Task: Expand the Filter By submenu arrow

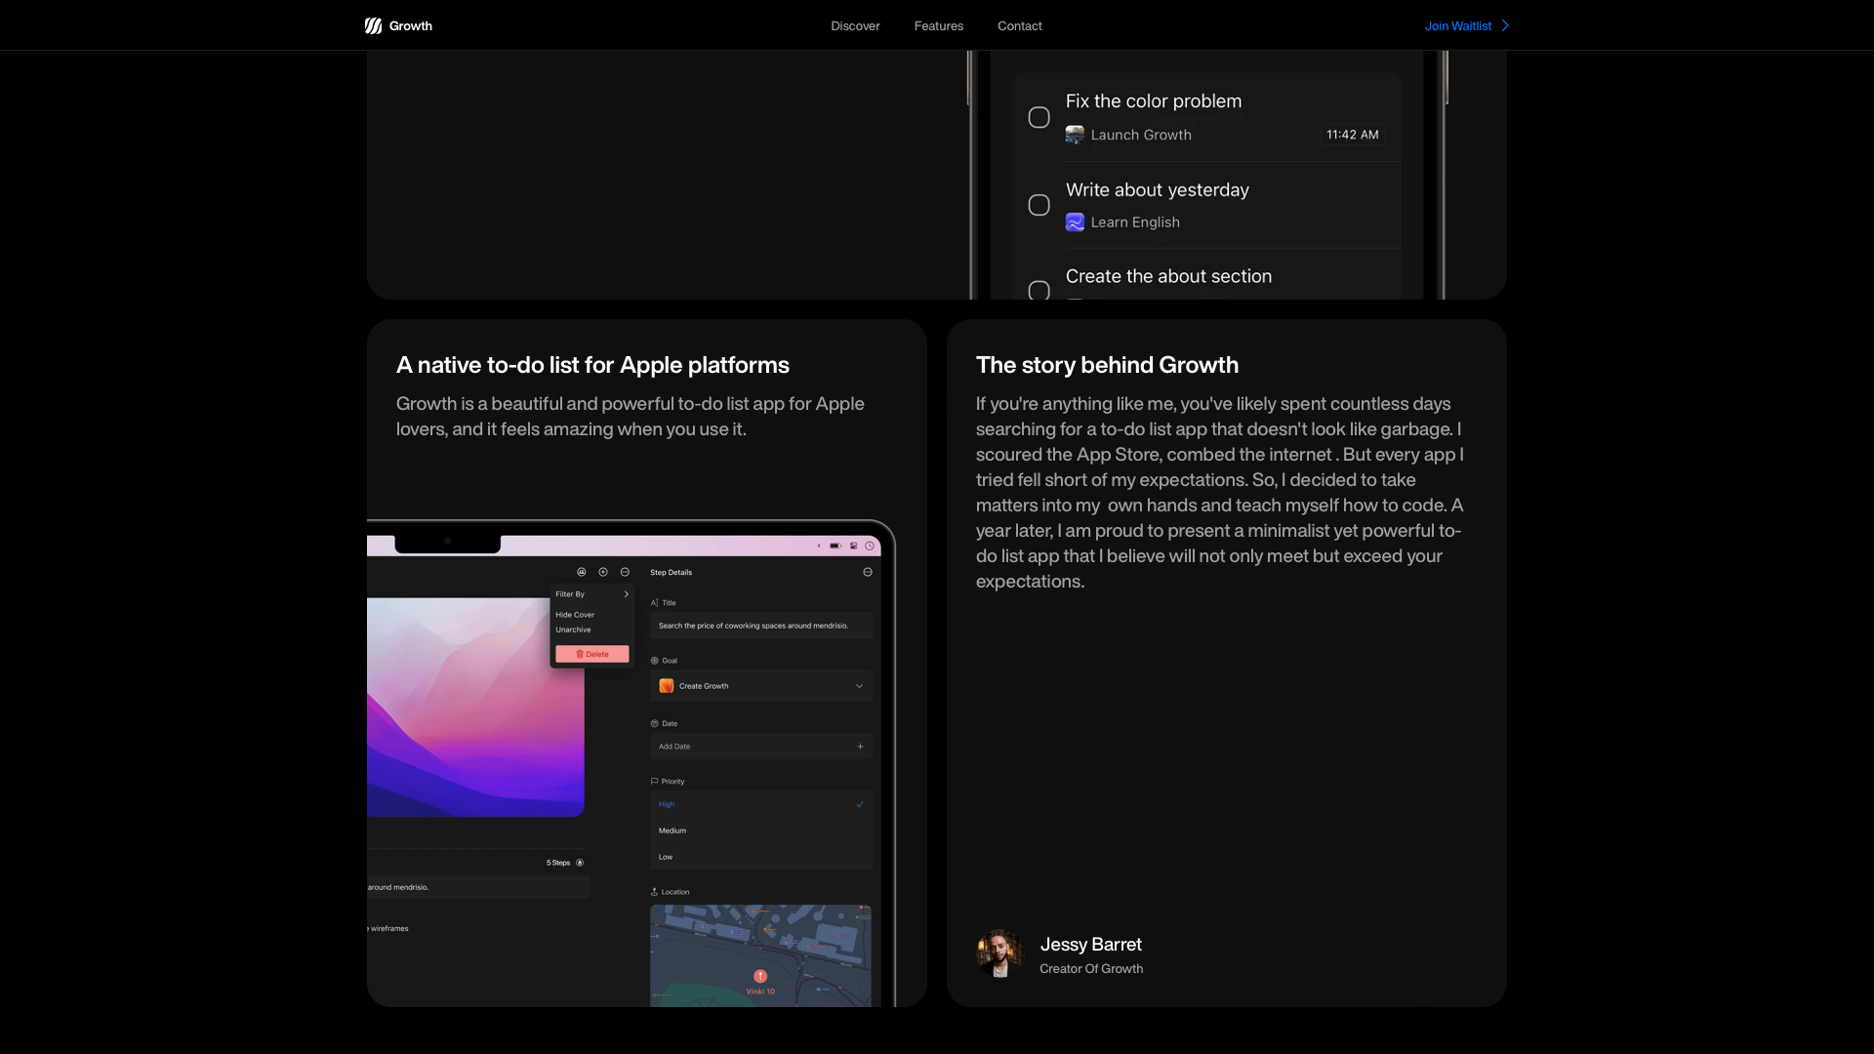Action: click(627, 594)
